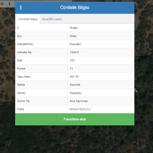Click the Mahalle No label
The height and width of the screenshot is (153, 153).
(x=24, y=52)
